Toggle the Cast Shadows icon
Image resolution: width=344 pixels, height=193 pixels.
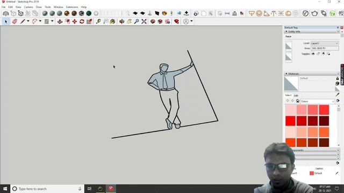(328, 54)
